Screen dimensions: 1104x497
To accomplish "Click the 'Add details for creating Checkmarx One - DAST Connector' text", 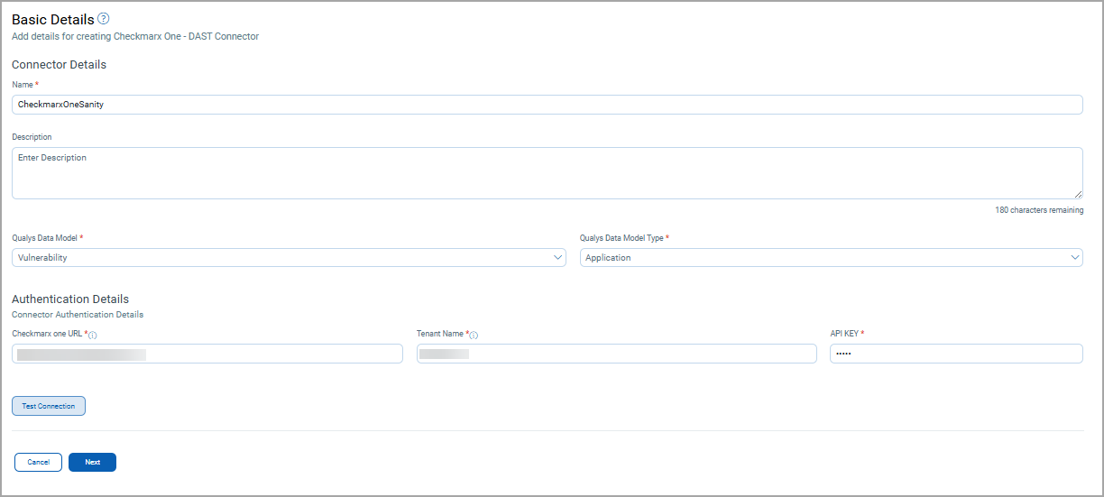I will (135, 37).
